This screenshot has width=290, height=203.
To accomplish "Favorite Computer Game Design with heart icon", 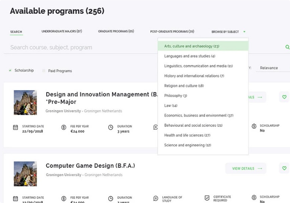I will [284, 168].
